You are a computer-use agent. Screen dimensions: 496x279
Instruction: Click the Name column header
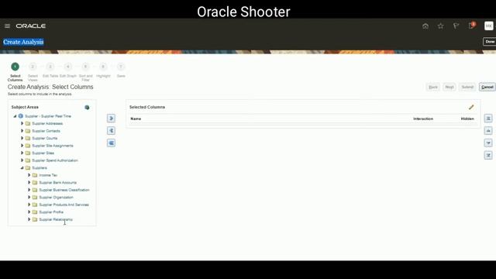136,119
